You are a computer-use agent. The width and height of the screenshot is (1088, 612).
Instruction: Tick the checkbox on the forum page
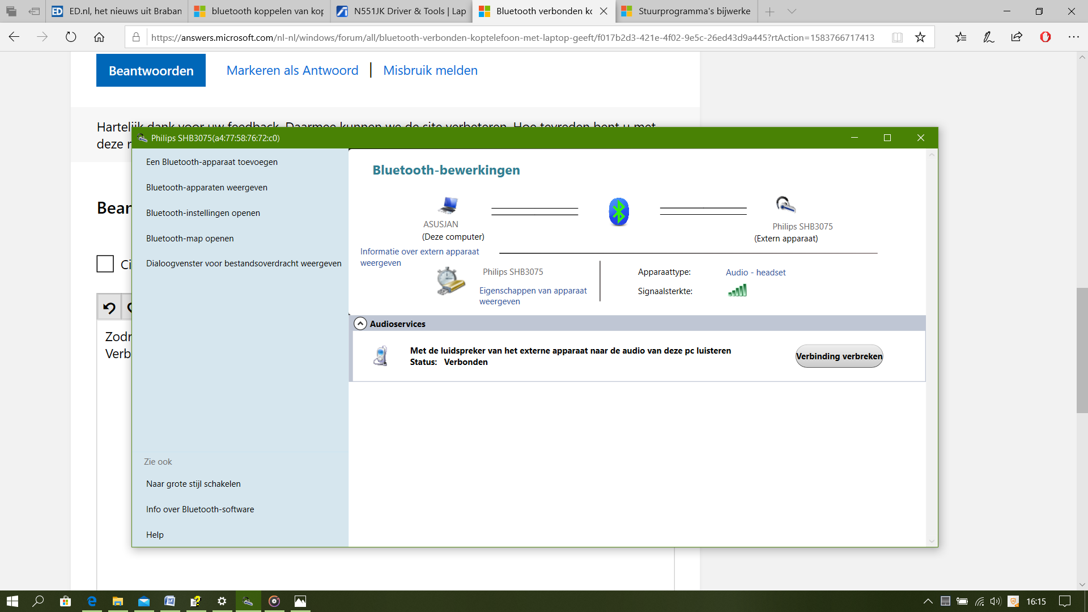105,263
